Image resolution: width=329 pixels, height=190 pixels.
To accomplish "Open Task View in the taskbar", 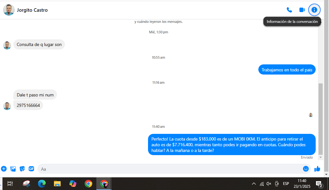I will coord(10,184).
